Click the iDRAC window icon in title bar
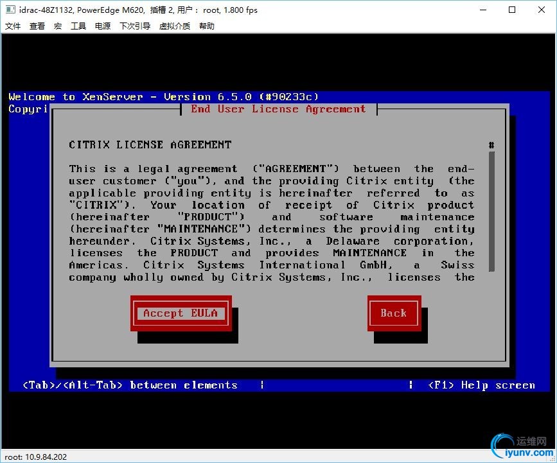Screen dimensions: 557x463 pyautogui.click(x=10, y=10)
